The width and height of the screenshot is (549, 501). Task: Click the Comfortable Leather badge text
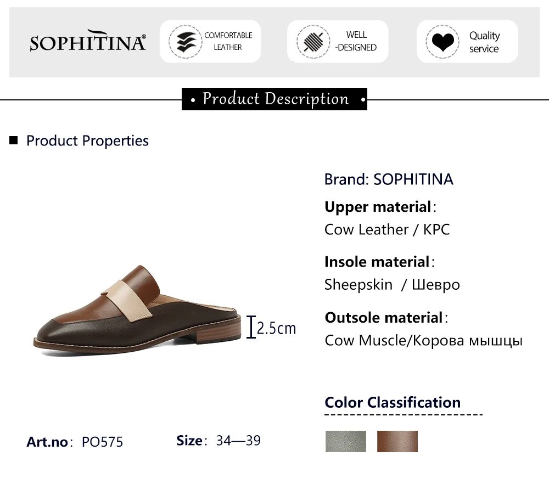point(228,41)
